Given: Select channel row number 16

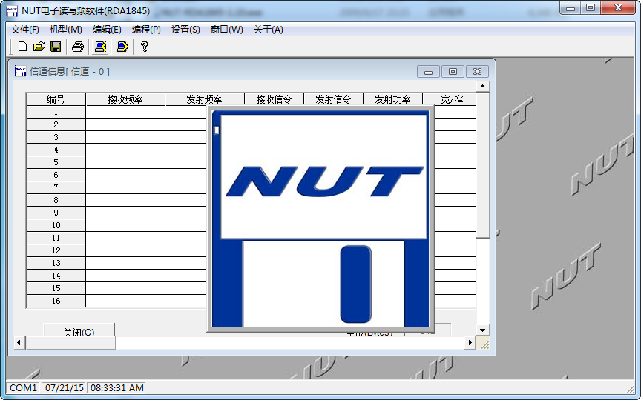Looking at the screenshot, I should tap(56, 301).
